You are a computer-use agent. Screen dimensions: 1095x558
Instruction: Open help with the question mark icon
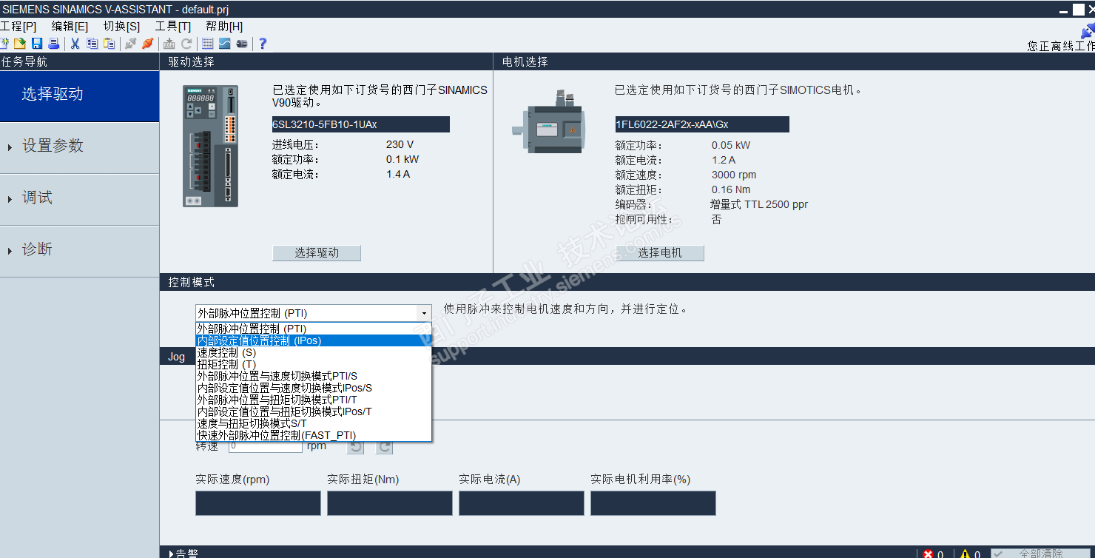(262, 44)
